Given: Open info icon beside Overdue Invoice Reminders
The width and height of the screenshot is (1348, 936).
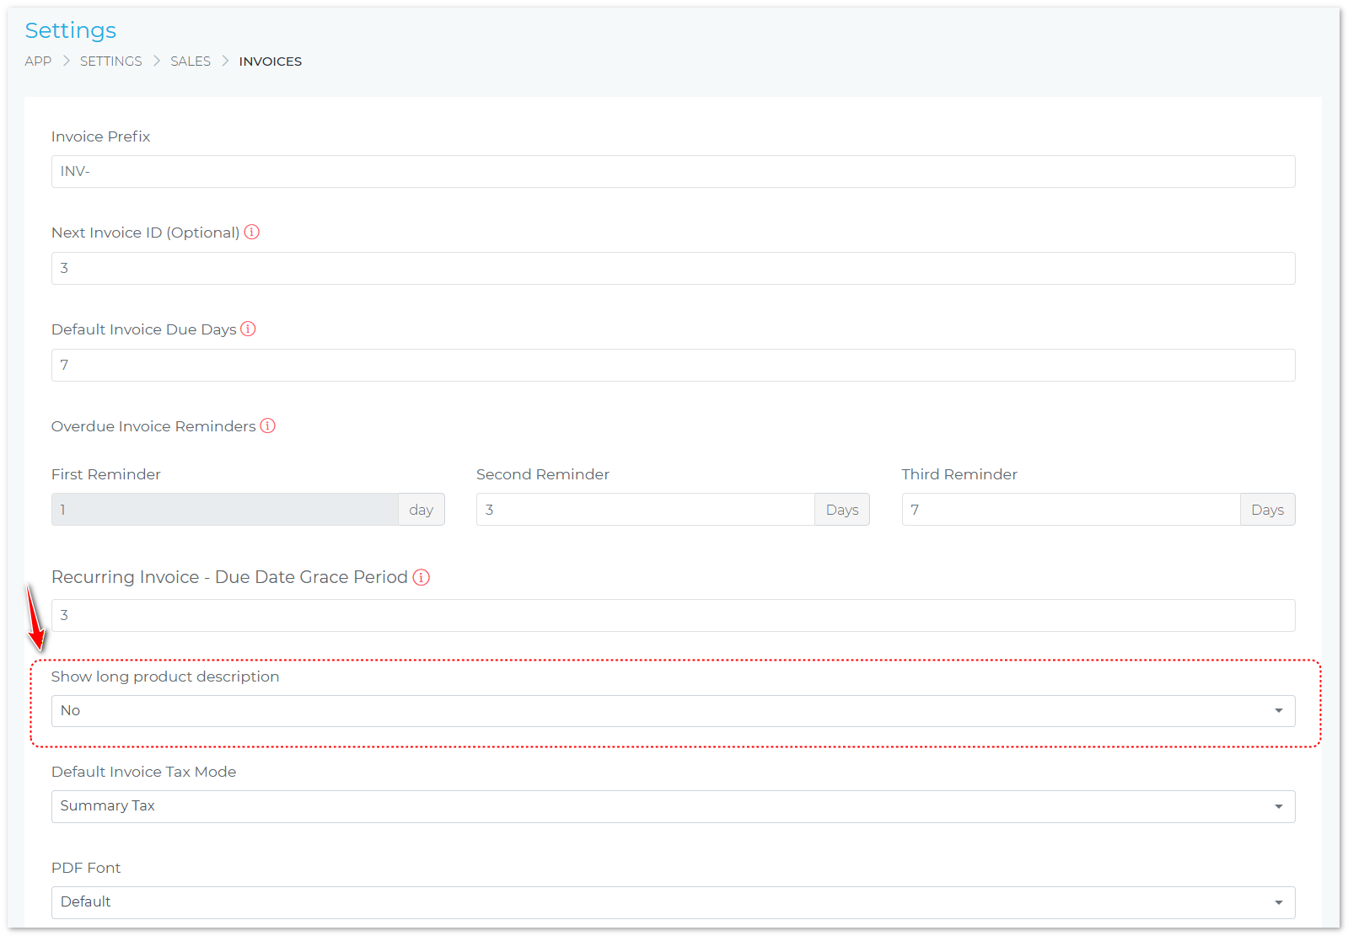Looking at the screenshot, I should 267,425.
